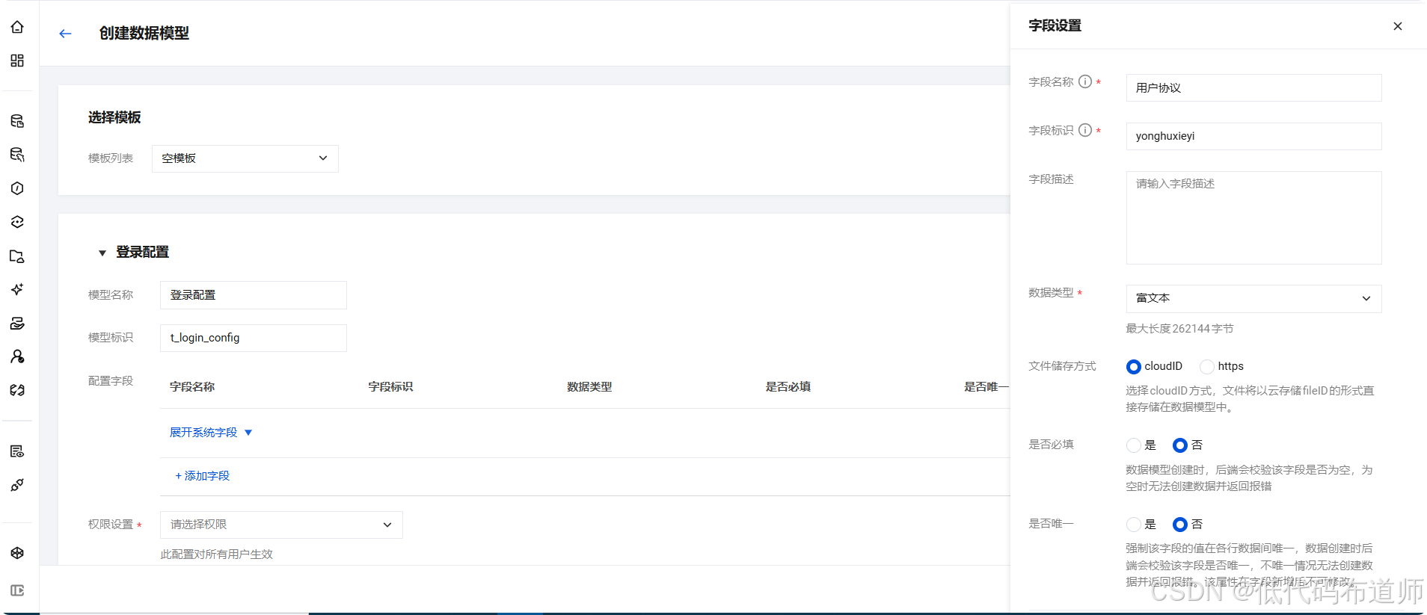Click the 字段描述 text area
The height and width of the screenshot is (615, 1427).
(1253, 217)
